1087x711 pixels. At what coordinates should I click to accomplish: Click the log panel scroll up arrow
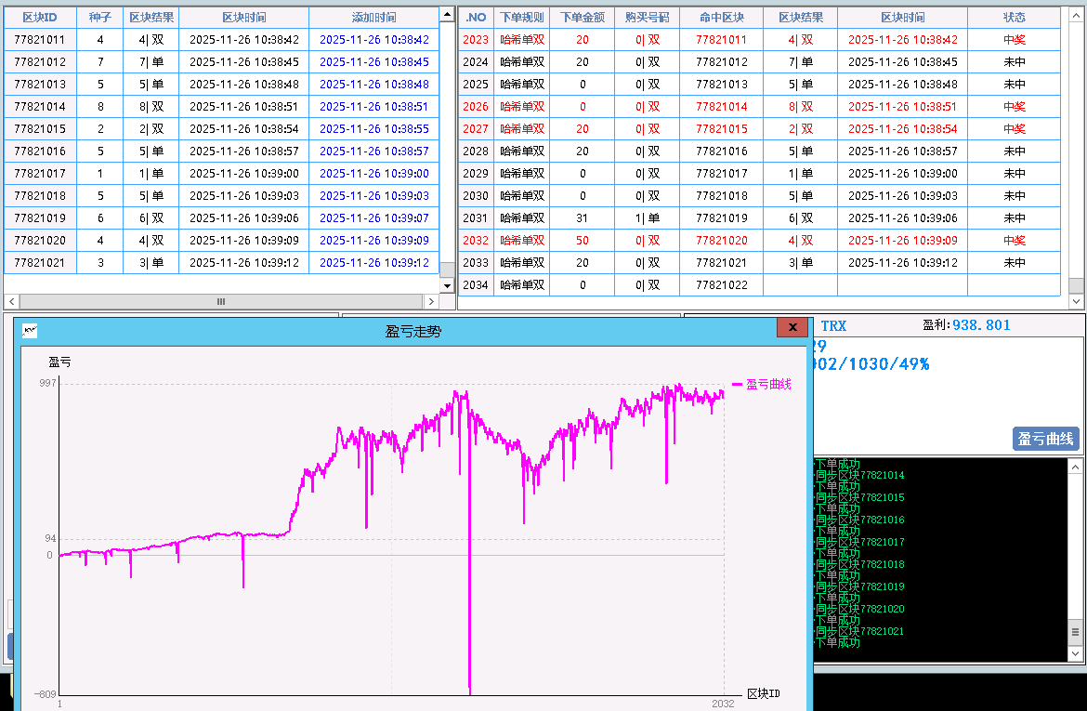point(1076,467)
